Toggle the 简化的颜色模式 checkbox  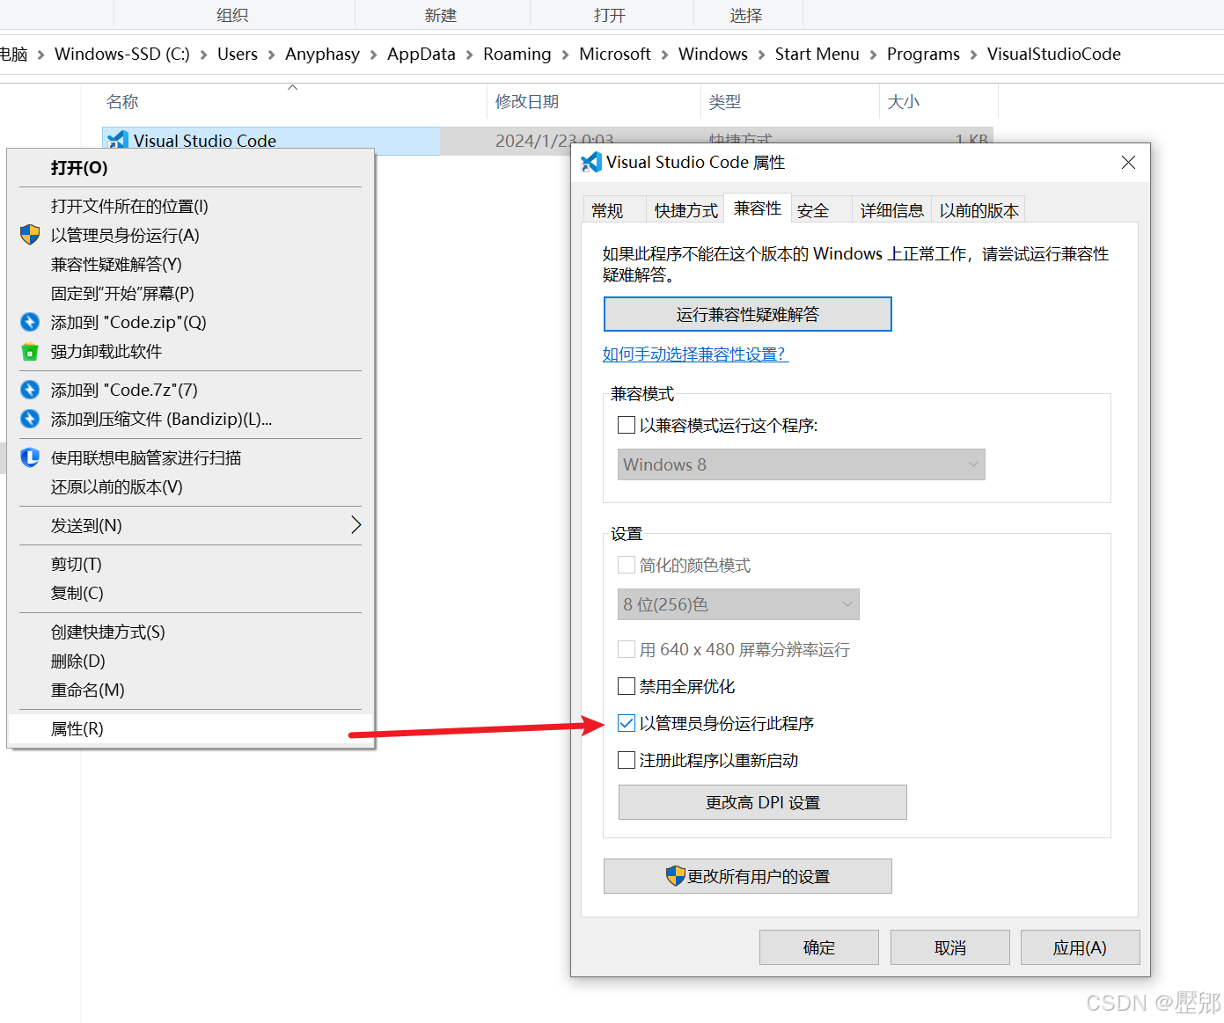(627, 565)
